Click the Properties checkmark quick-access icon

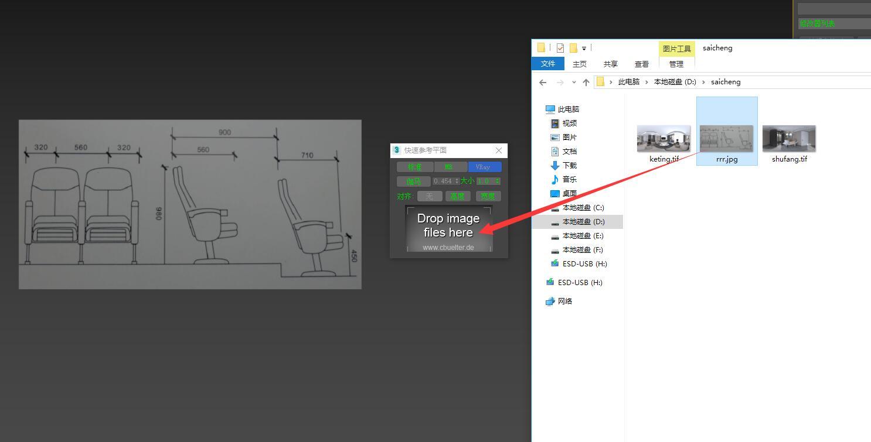560,48
